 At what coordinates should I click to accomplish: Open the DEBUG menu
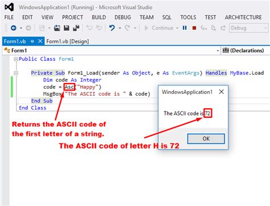coord(122,18)
